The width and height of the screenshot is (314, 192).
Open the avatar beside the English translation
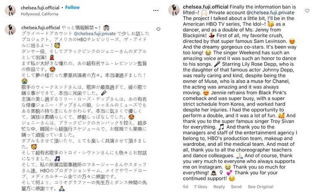(x=174, y=10)
